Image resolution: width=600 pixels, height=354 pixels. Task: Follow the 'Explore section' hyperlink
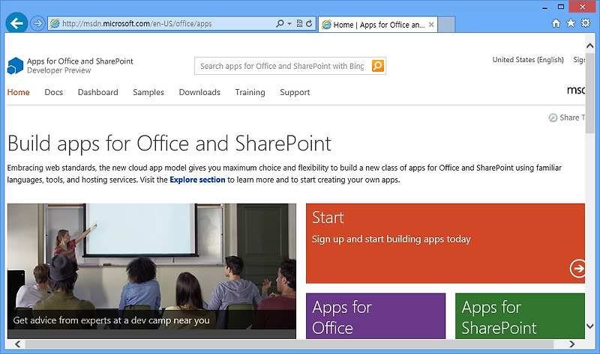[197, 180]
